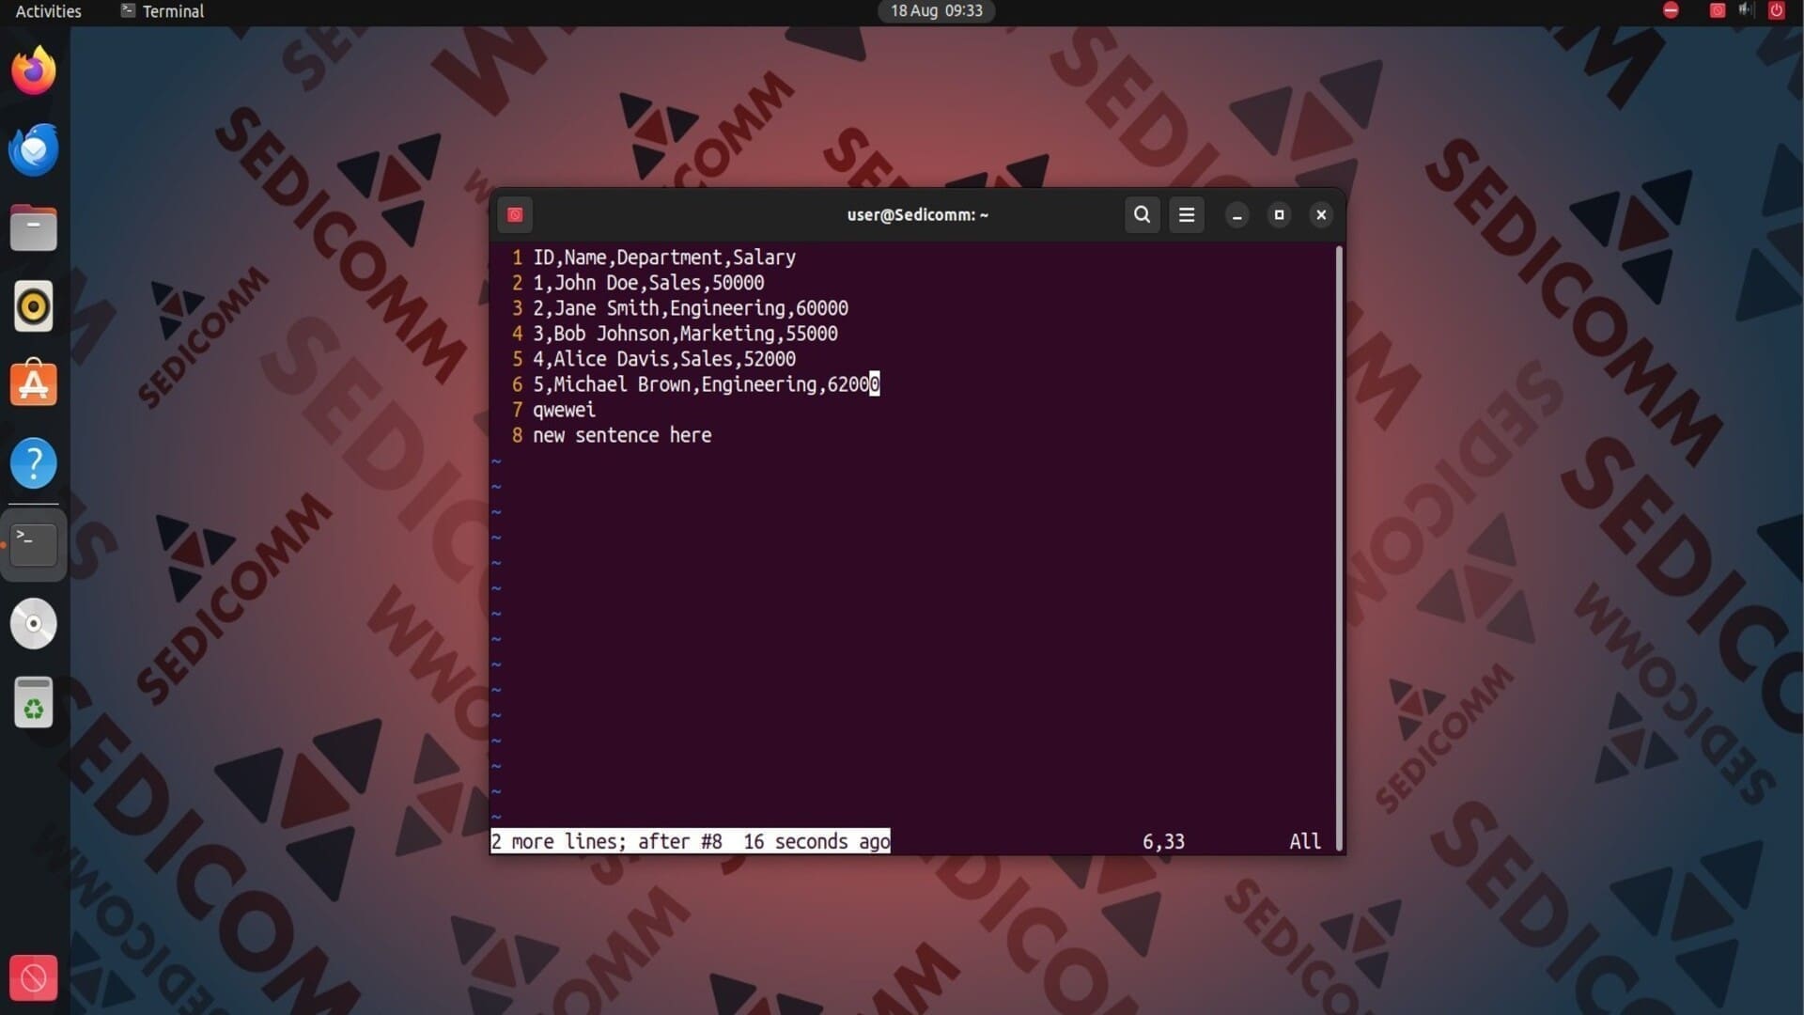Open Firefox from the dock
Screen dimensions: 1804x1015
click(34, 71)
